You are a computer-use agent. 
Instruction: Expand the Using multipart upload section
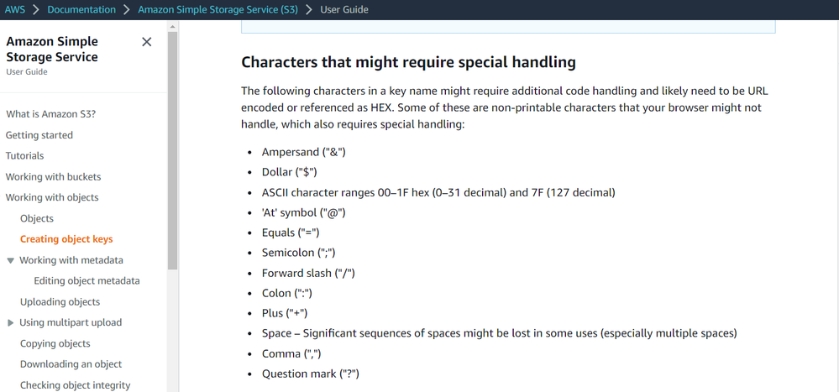(x=11, y=323)
